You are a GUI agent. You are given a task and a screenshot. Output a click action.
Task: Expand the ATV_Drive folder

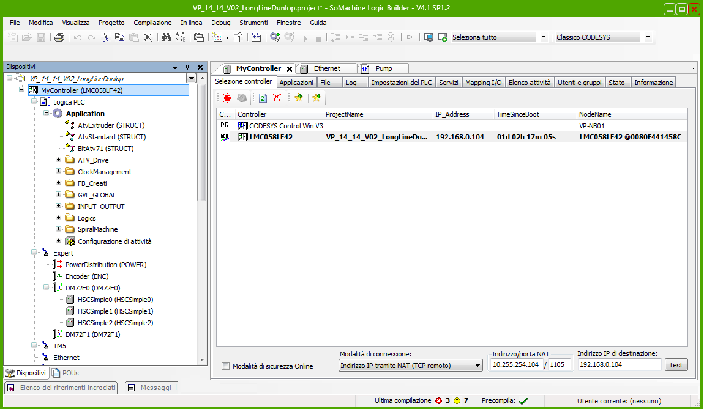(58, 160)
